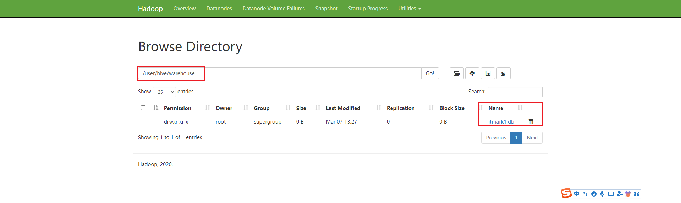
Task: Open the Datanodes nav item
Action: 219,9
